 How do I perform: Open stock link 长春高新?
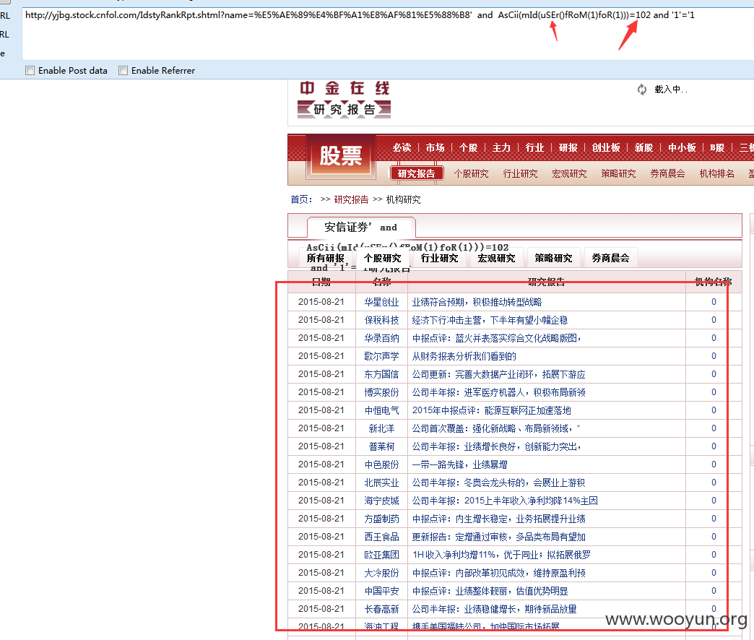click(381, 609)
